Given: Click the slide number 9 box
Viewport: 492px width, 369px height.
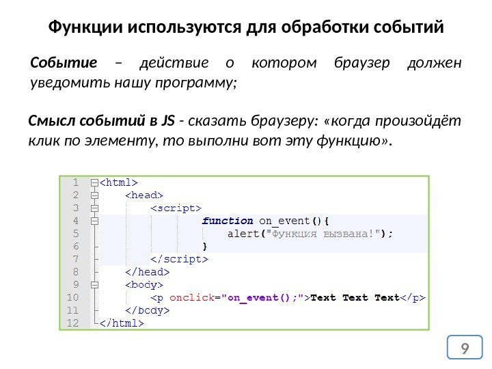Looking at the screenshot, I should (x=465, y=347).
